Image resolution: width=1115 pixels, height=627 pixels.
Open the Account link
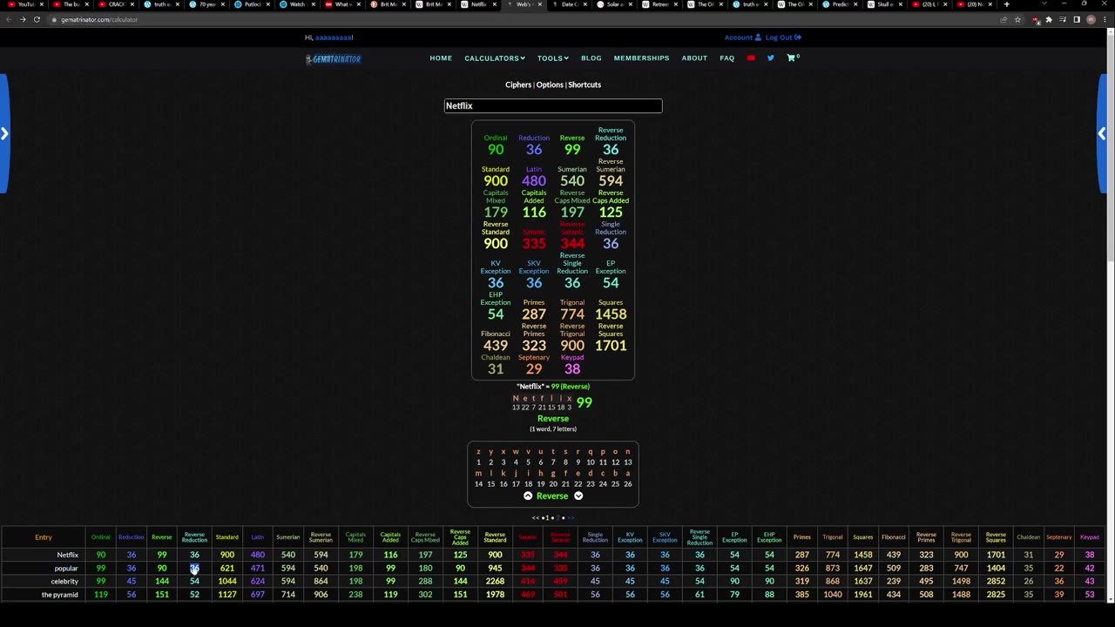click(x=743, y=37)
